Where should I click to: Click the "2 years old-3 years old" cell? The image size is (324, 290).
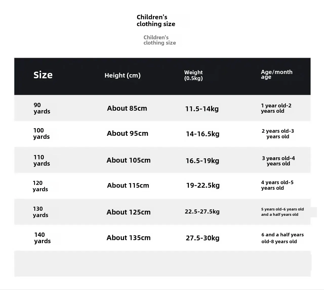pos(278,134)
